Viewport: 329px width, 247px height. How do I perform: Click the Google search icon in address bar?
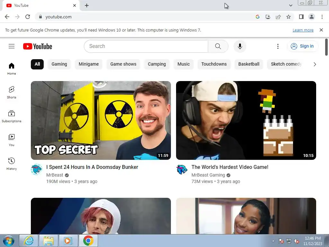(x=257, y=17)
